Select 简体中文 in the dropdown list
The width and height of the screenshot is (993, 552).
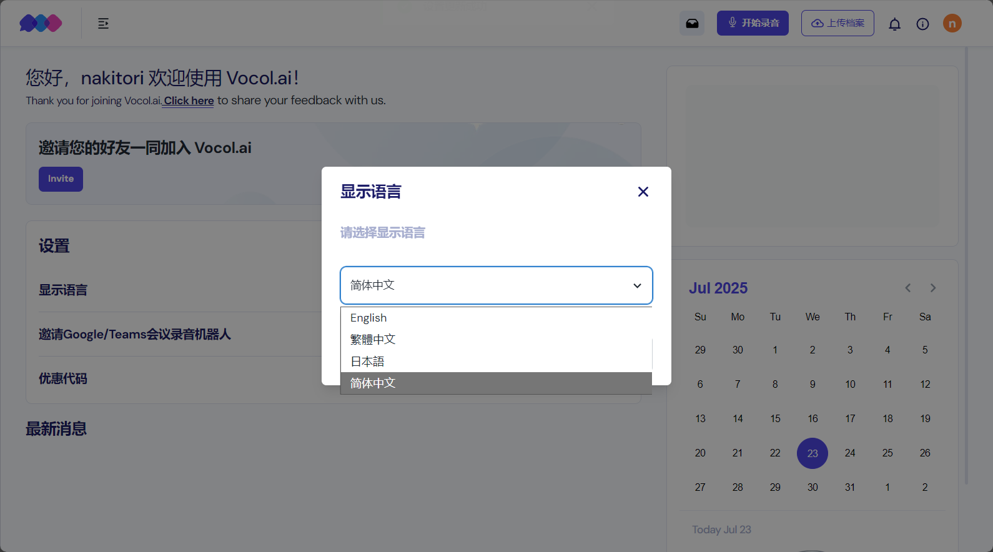[x=496, y=383]
